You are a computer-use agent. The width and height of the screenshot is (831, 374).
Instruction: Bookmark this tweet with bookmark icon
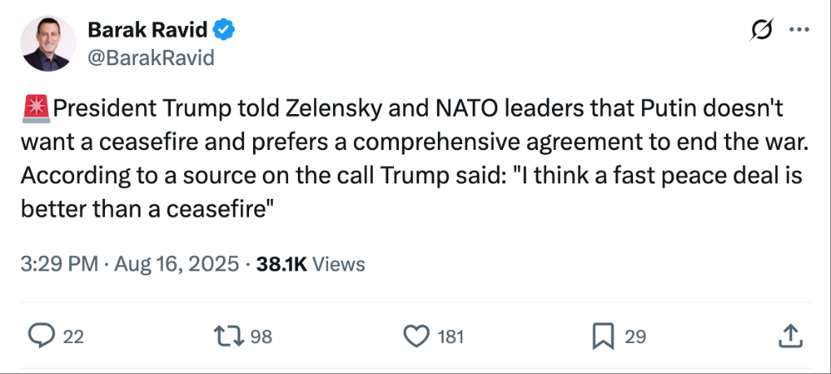point(603,336)
